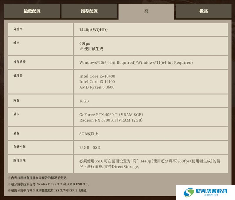The image size is (235, 200).
Task: Switch to the 极高 tab
Action: coord(204,11)
